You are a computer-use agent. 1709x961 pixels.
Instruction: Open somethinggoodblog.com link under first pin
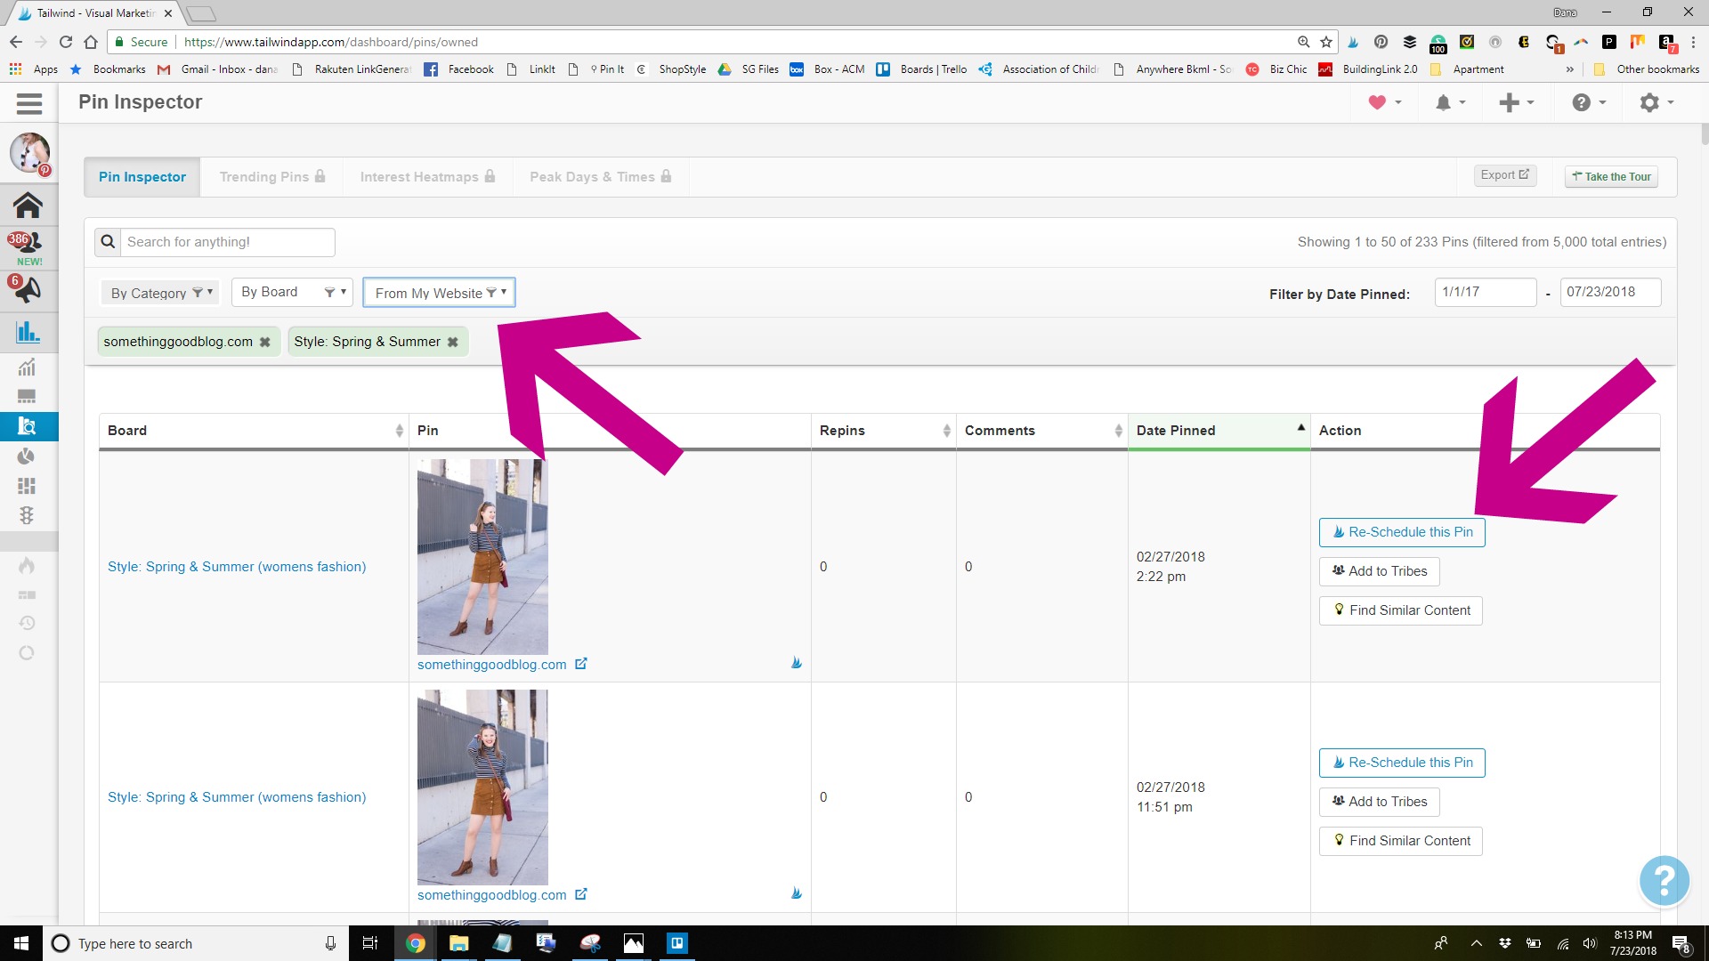(x=491, y=665)
